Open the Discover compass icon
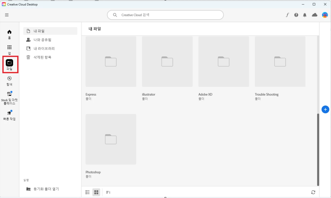331x198 pixels. tap(9, 78)
